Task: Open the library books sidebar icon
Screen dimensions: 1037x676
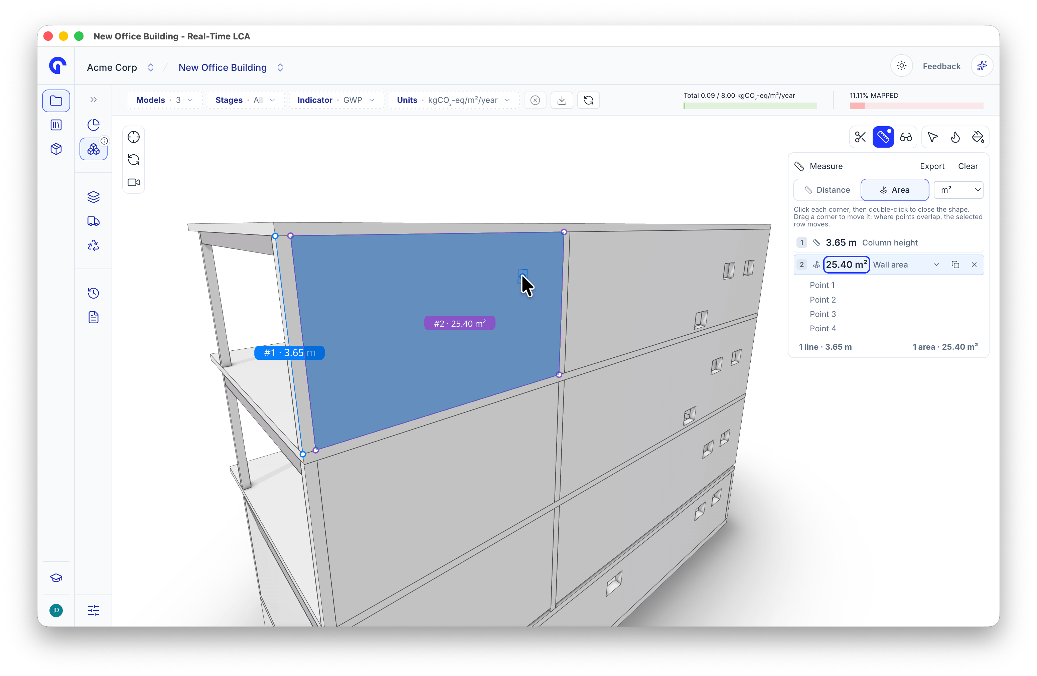Action: [56, 125]
